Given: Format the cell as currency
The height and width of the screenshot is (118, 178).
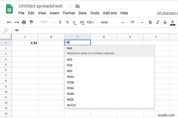Looking at the screenshot, I should (x=60, y=22).
